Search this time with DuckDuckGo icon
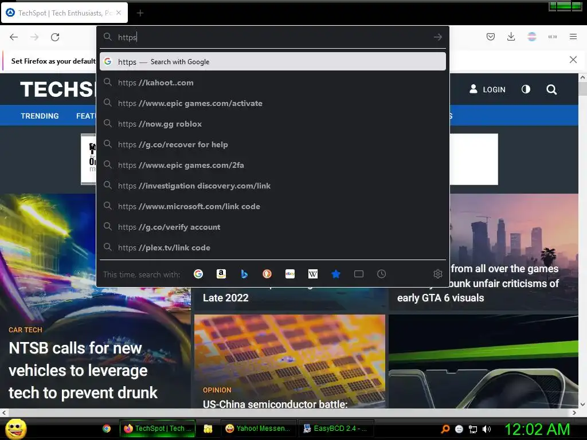The width and height of the screenshot is (587, 440). pyautogui.click(x=267, y=274)
